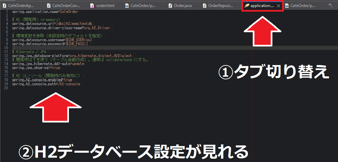Click the ${DB_PASS:} password value
Image resolution: width=338 pixels, height=162 pixels.
pos(77,44)
